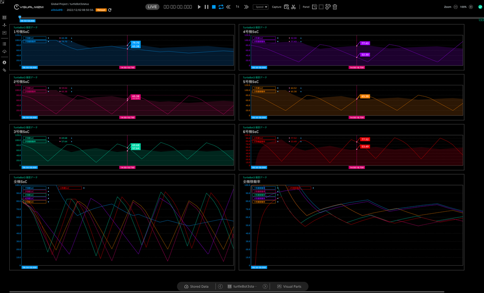Go to next dashboard with right chevron
484x293 pixels.
(265, 287)
